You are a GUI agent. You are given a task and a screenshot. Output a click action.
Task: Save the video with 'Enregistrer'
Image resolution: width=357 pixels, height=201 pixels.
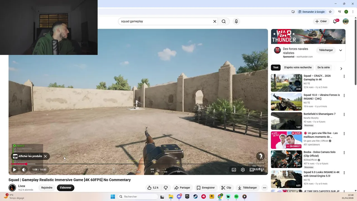[206, 188]
